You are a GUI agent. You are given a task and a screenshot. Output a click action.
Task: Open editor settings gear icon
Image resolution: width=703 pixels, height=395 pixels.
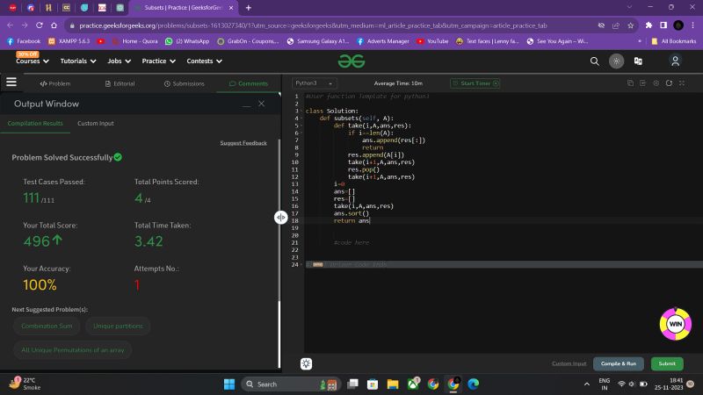coord(656,83)
